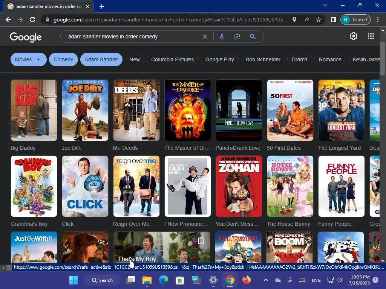The height and width of the screenshot is (289, 386).
Task: Open the Click movie poster
Action: pyautogui.click(x=85, y=186)
